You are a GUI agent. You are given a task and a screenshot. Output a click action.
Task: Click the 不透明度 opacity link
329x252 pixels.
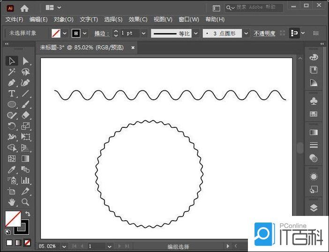(264, 33)
